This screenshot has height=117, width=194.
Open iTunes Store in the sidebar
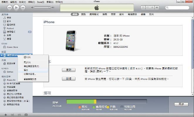(x=12, y=47)
